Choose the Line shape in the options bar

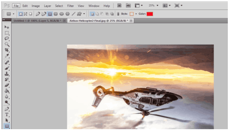click(73, 14)
